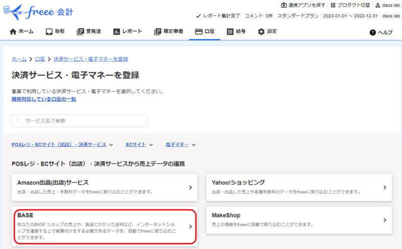Expand POSレジ・ECサイト category chevron
Image resolution: width=402 pixels, height=249 pixels.
(x=111, y=145)
